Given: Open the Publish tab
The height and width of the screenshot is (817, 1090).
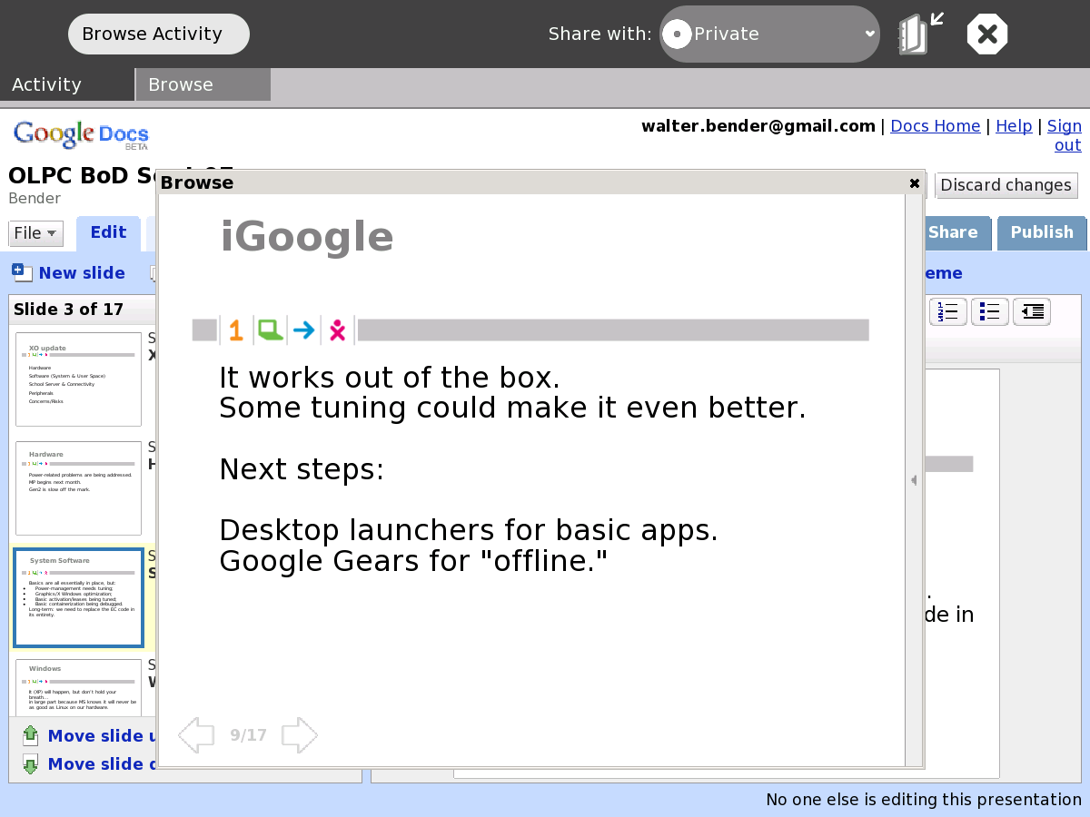Looking at the screenshot, I should (x=1041, y=232).
